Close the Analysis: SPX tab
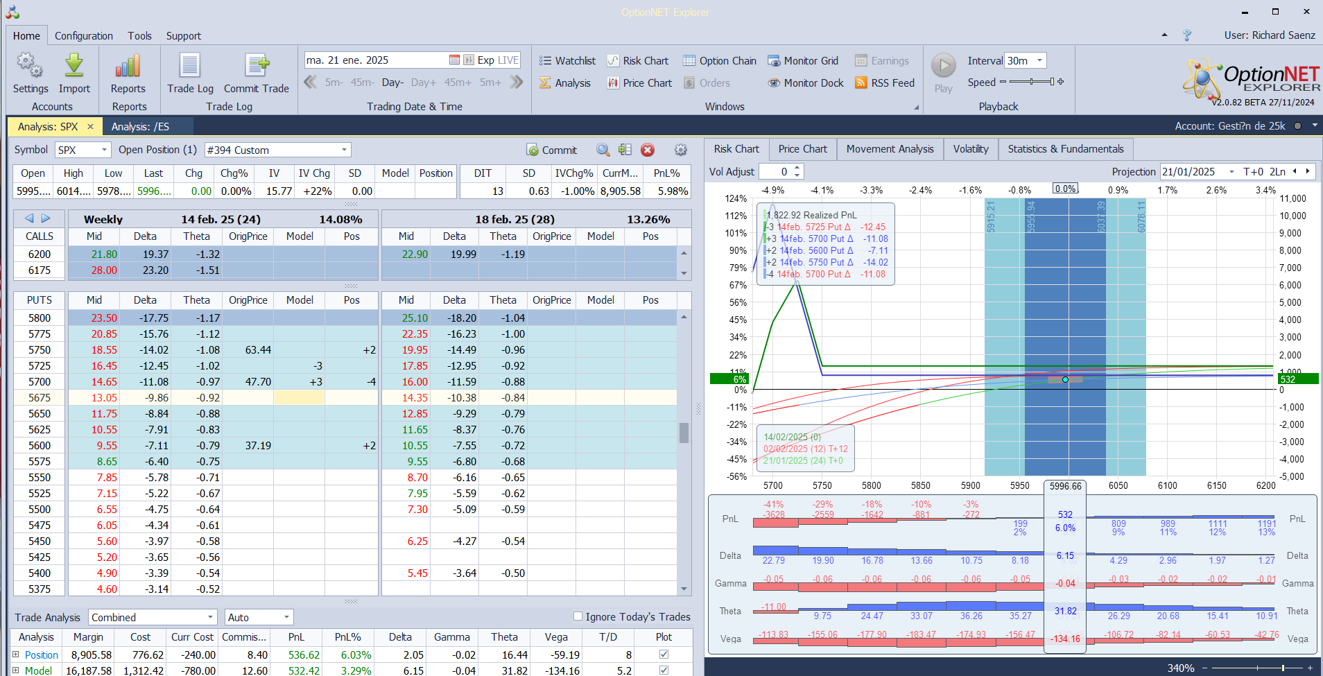Viewport: 1323px width, 676px height. (90, 127)
